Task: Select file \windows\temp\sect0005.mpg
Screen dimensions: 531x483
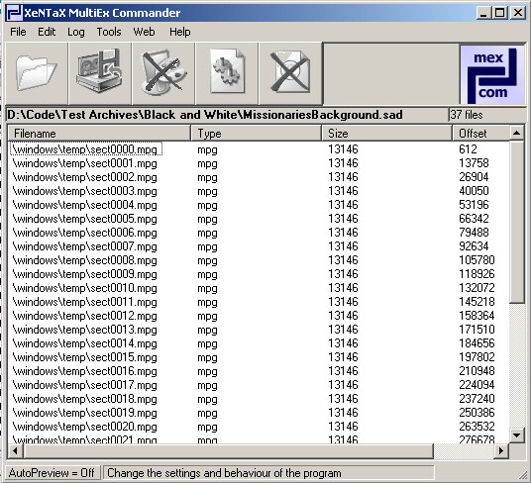Action: pos(85,219)
